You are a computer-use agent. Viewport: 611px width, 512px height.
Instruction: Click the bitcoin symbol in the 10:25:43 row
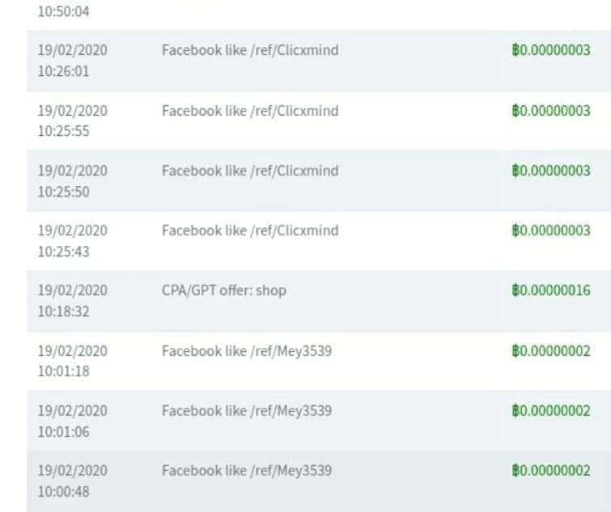click(x=515, y=231)
